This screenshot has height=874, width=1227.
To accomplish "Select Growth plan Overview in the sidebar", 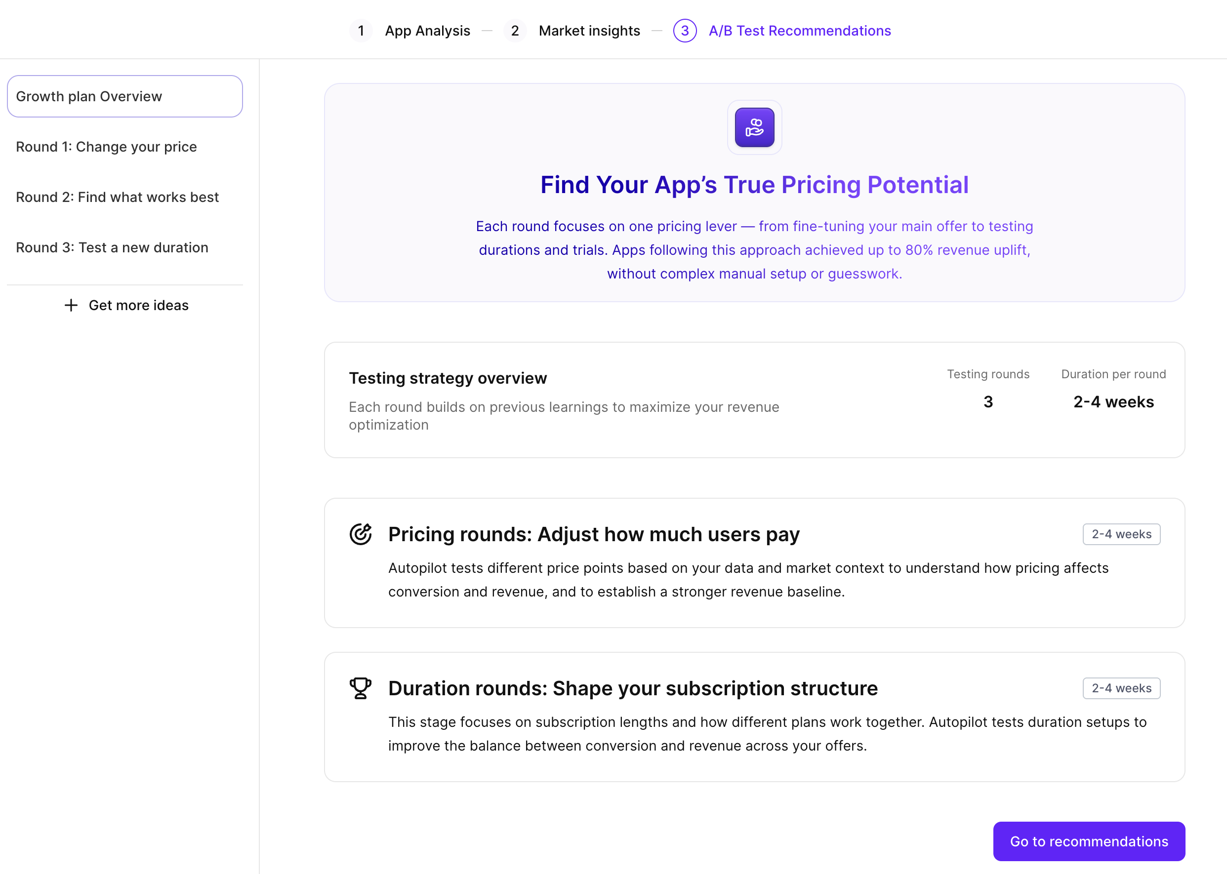I will pyautogui.click(x=125, y=96).
